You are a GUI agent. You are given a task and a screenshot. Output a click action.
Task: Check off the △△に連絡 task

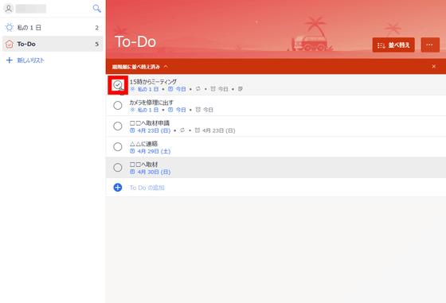click(118, 147)
